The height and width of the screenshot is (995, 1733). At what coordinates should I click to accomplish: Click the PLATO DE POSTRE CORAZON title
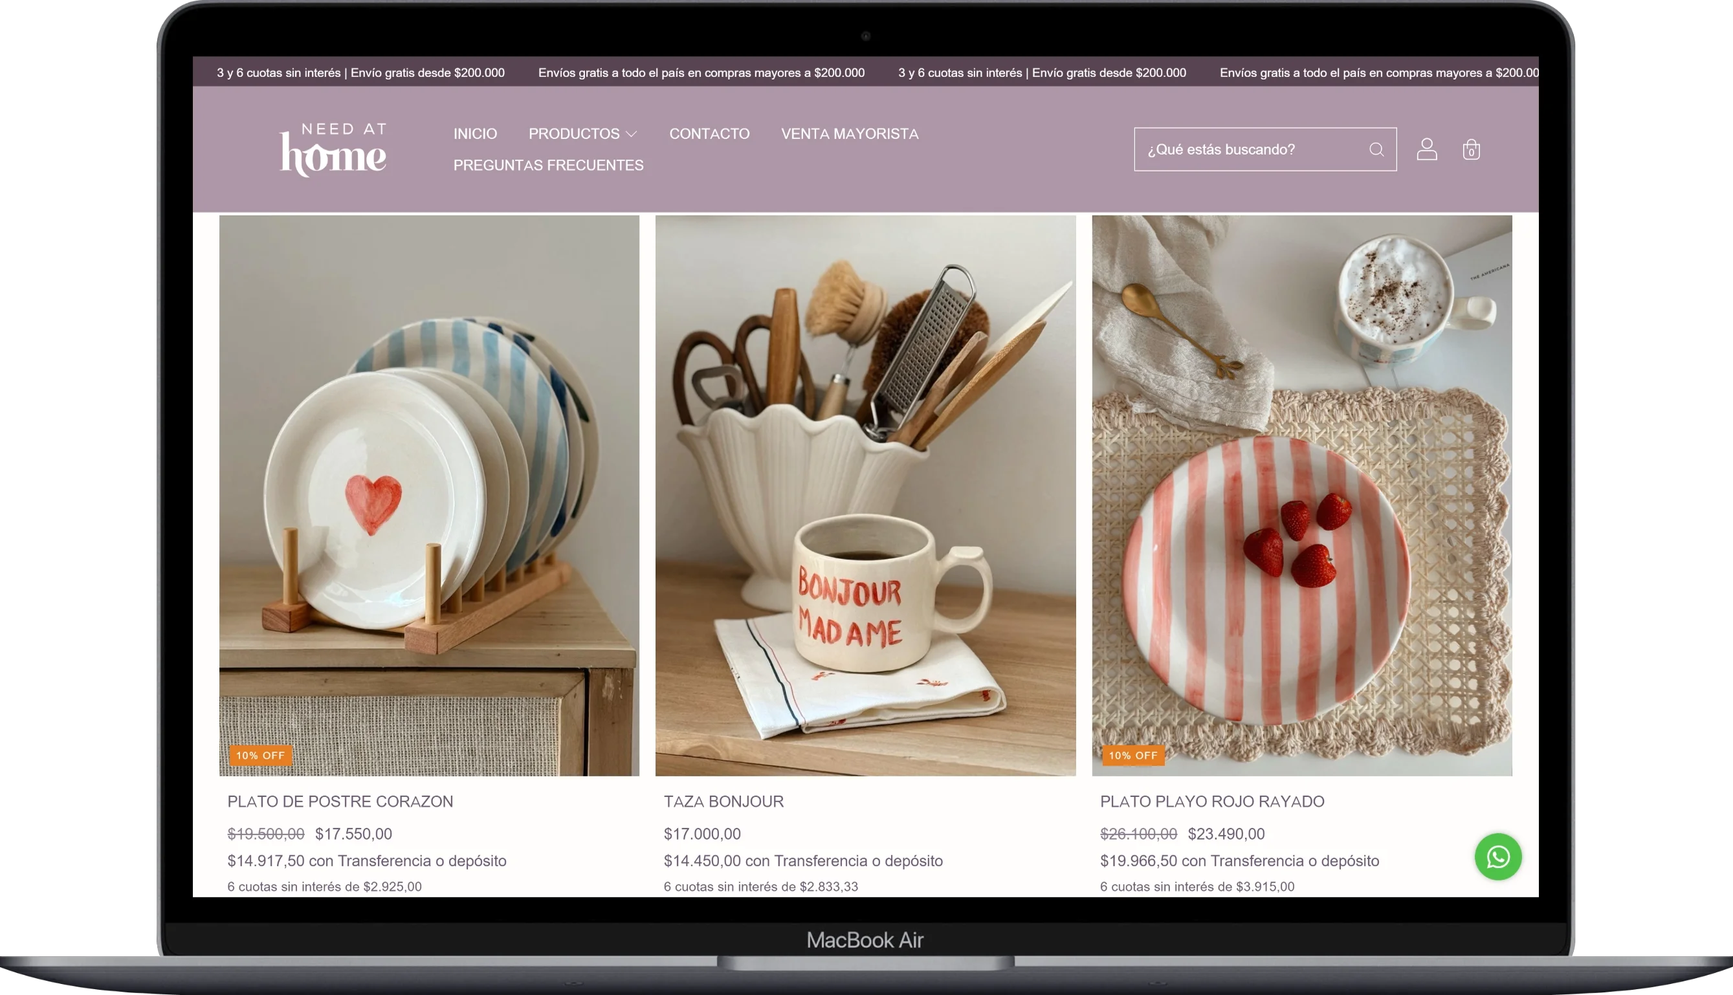(340, 802)
